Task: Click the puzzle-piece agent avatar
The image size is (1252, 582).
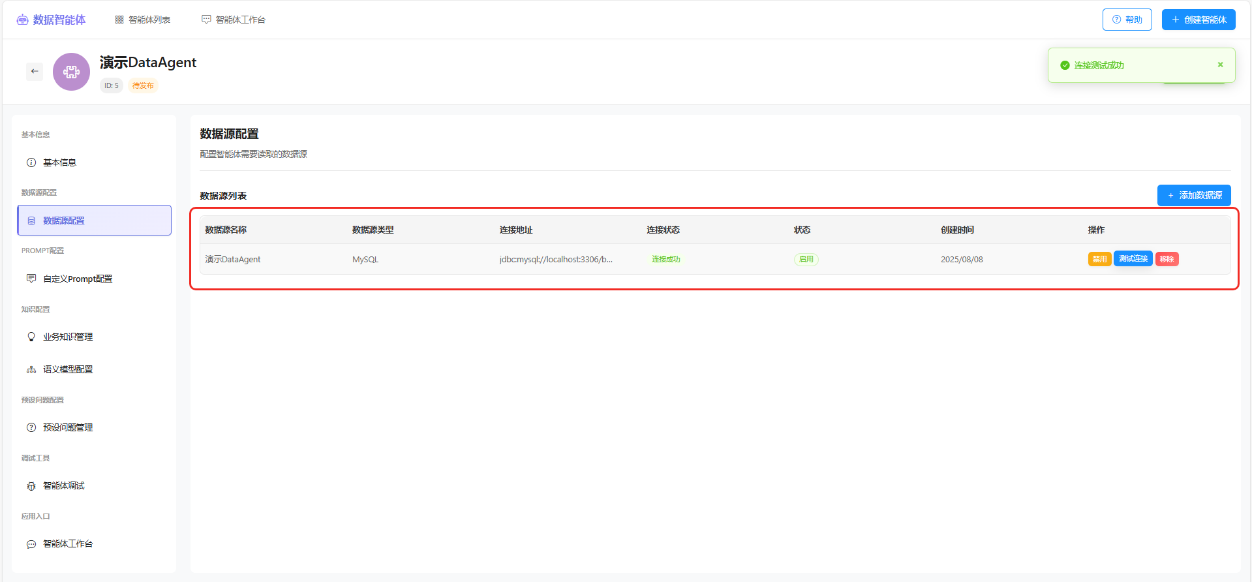Action: [x=71, y=72]
